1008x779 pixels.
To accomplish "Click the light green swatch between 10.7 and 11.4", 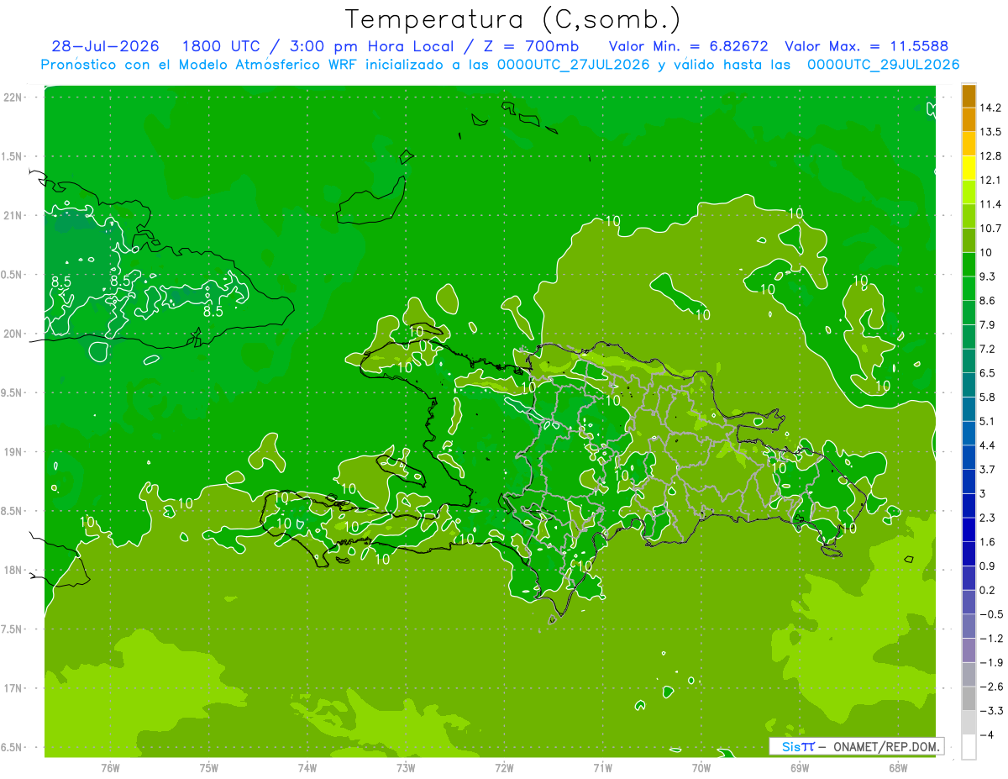I will tap(969, 215).
